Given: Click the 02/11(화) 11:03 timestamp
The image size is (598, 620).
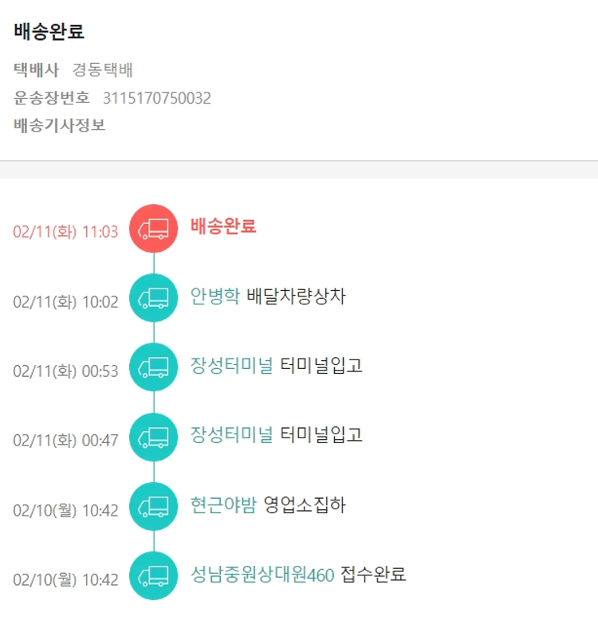Looking at the screenshot, I should coord(65,232).
